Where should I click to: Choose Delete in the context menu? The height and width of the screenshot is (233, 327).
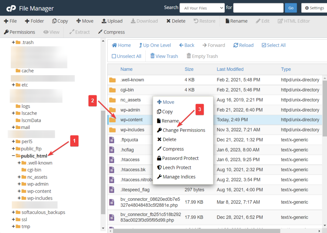[167, 139]
